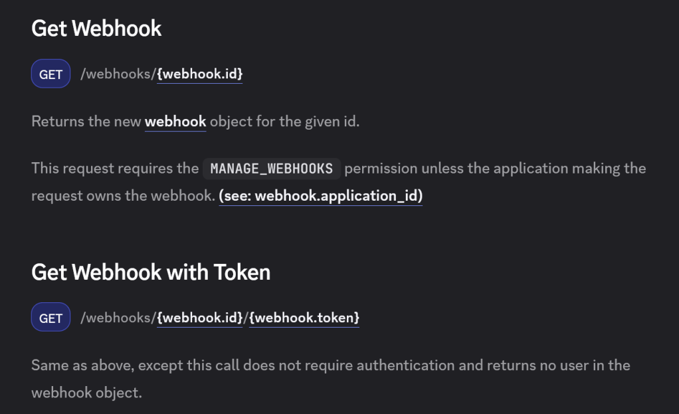Click the final line reading 'webhook object.'
The width and height of the screenshot is (679, 414).
click(x=86, y=392)
